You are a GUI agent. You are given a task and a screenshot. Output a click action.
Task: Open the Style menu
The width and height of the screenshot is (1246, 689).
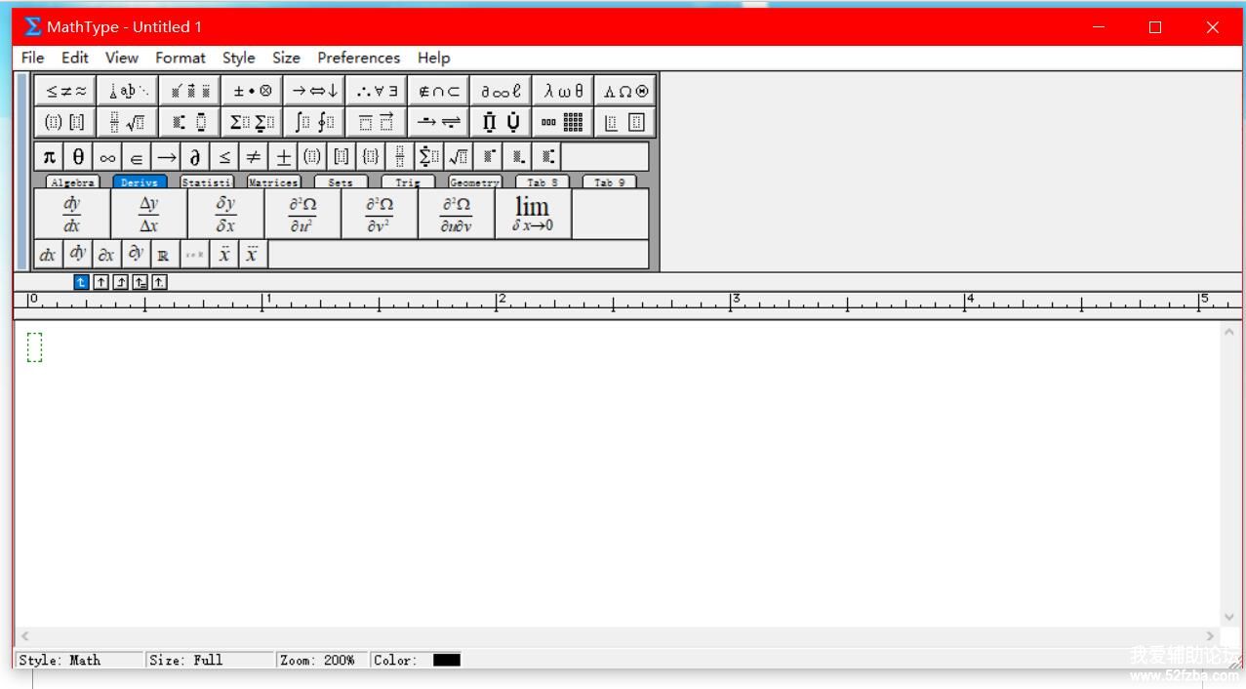(238, 58)
